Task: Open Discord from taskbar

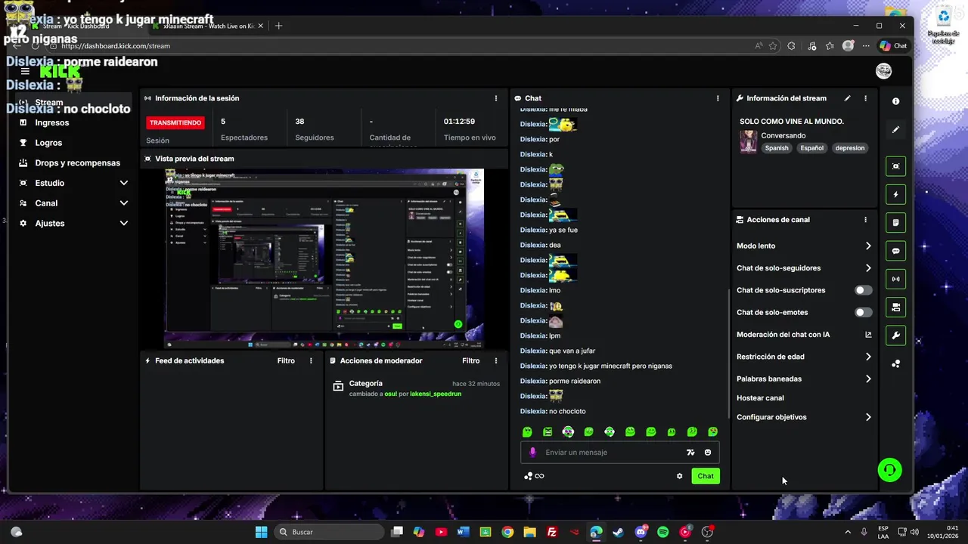Action: (641, 532)
